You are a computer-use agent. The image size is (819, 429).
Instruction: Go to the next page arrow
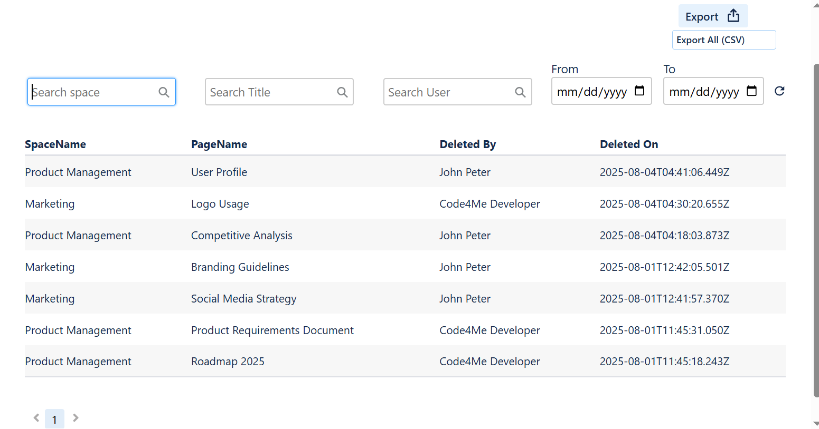click(76, 418)
